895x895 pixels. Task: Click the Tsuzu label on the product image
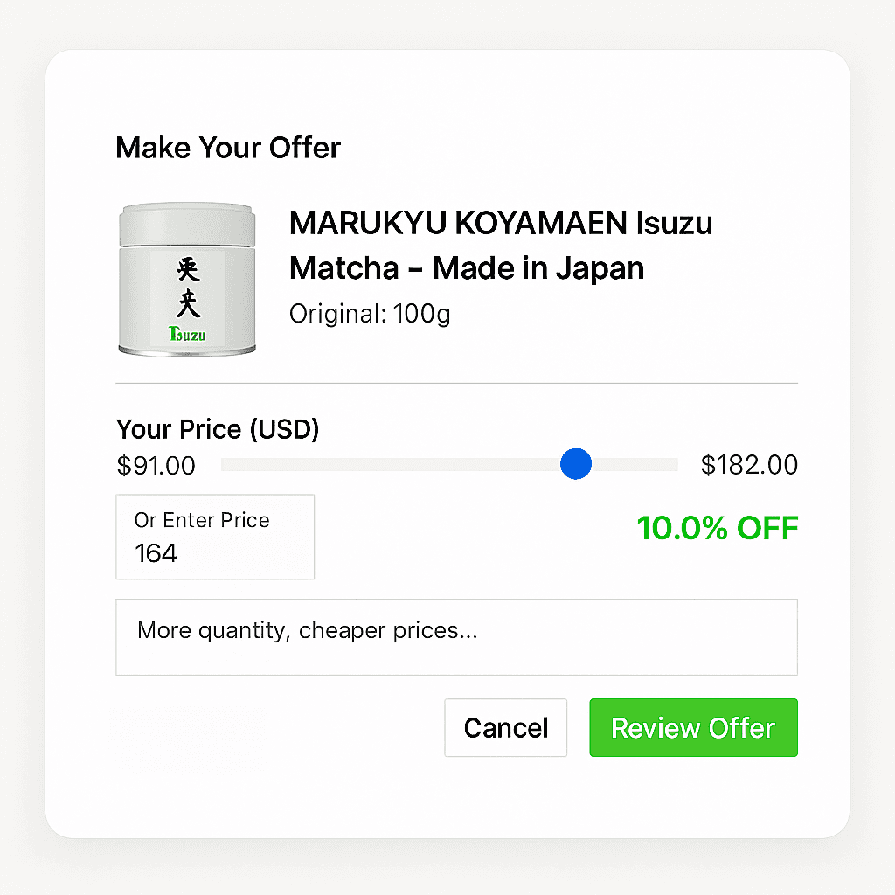click(x=185, y=333)
